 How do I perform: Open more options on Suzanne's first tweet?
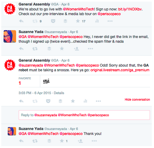(x=90, y=49)
